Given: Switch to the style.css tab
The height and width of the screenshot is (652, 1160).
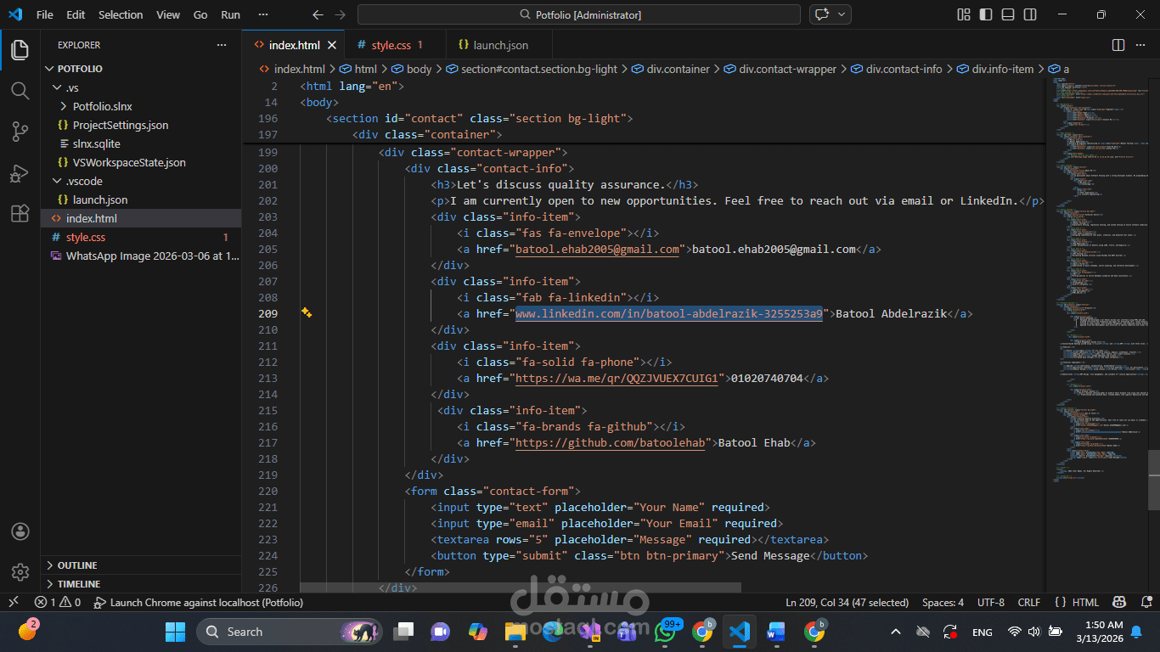Looking at the screenshot, I should tap(391, 45).
